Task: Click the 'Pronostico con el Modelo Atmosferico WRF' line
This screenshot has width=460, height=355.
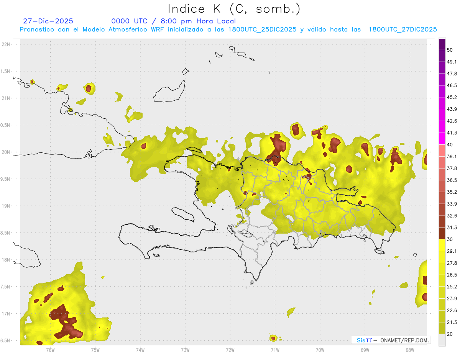Action: (228, 29)
